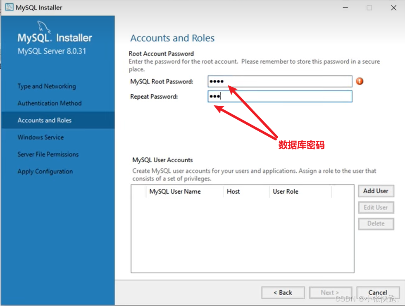Click the MySQL Server 8.0.31 label

(x=52, y=51)
